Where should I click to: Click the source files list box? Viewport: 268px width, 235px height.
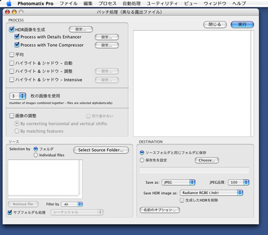[45, 179]
